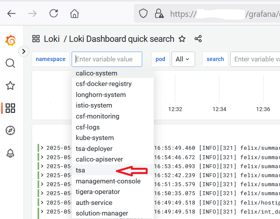The height and width of the screenshot is (219, 280).
Task: Pick auth-service namespace option
Action: pyautogui.click(x=113, y=203)
